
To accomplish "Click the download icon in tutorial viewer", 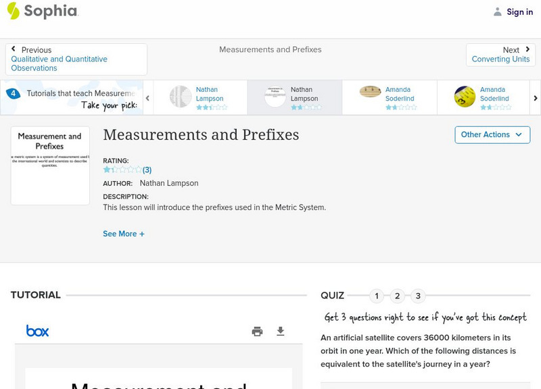I will (x=281, y=331).
